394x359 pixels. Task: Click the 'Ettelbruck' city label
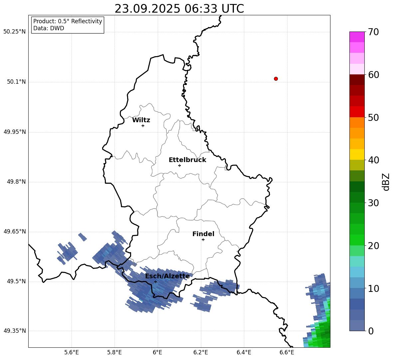pos(187,160)
